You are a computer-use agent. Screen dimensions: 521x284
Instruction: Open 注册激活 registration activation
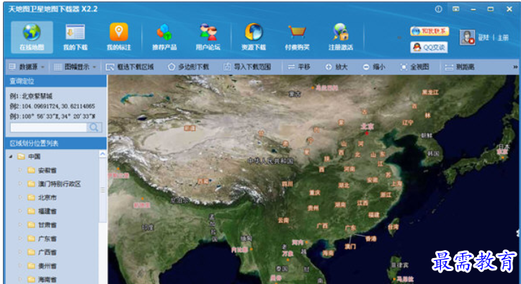(x=341, y=37)
